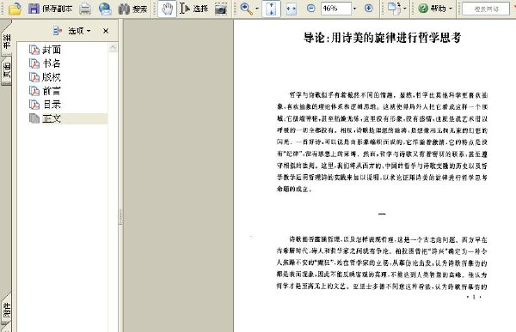Go to the 目录 bookmark
The image size is (516, 332).
pyautogui.click(x=52, y=105)
